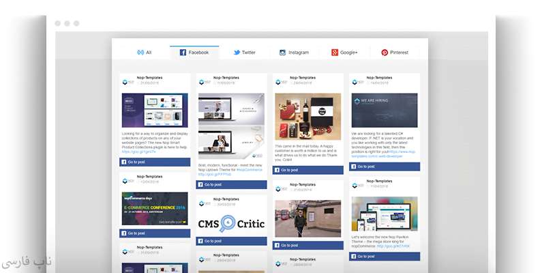Viewport: 542px width, 273px height.
Task: Select the Facebook tab
Action: [x=194, y=53]
